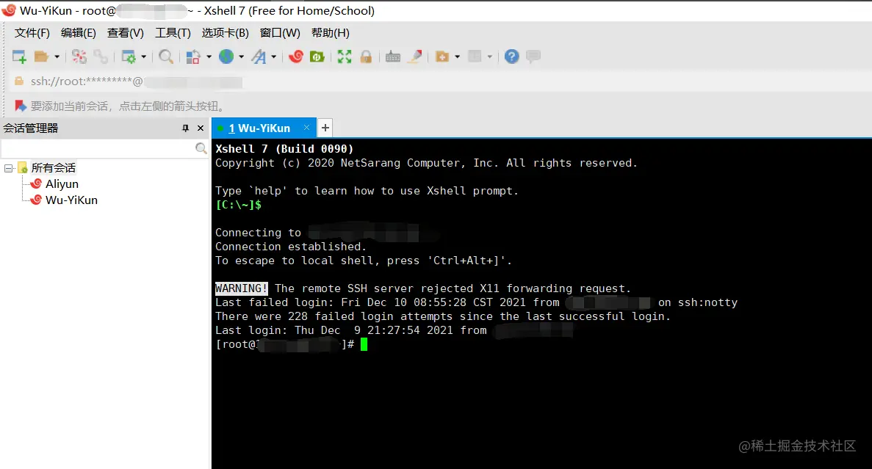Click the color scheme toolbar icon
Screen dimensions: 872x469
[x=193, y=57]
